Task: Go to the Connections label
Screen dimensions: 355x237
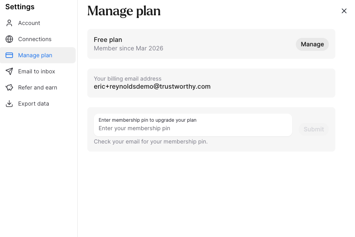Action: [x=35, y=39]
